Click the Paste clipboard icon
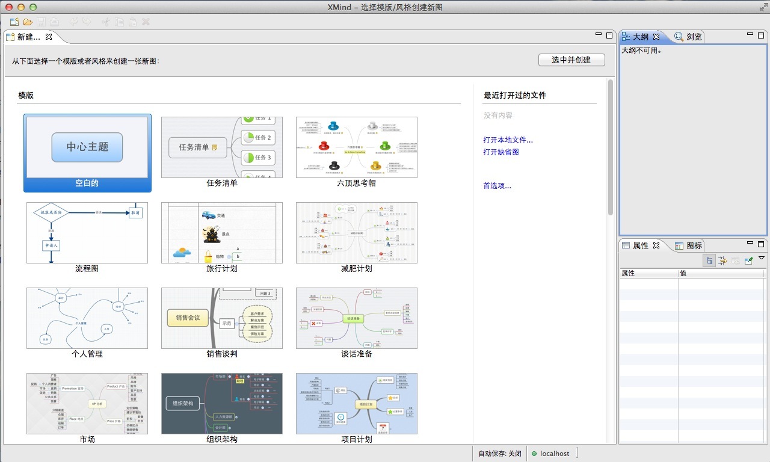770x462 pixels. coord(132,22)
